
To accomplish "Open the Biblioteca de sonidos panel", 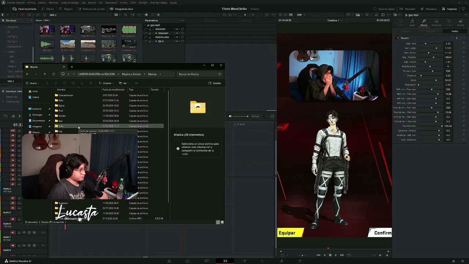I will click(x=91, y=9).
